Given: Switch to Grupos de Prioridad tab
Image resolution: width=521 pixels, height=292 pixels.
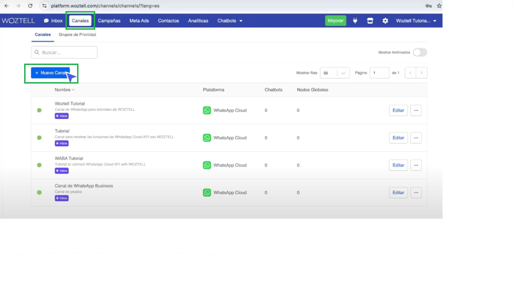Looking at the screenshot, I should pyautogui.click(x=78, y=34).
